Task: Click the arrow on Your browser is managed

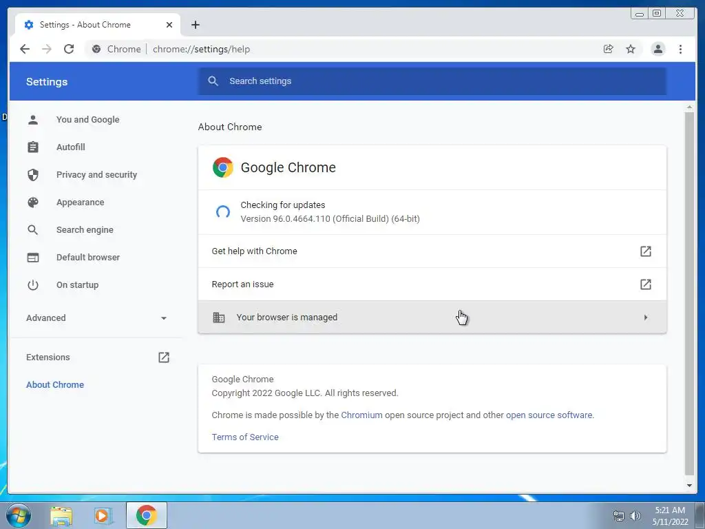Action: [x=646, y=318]
